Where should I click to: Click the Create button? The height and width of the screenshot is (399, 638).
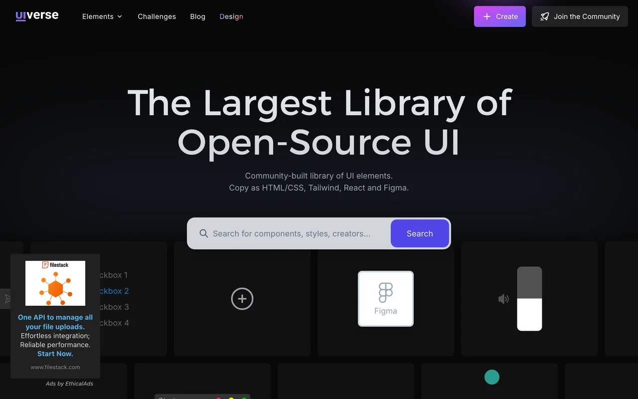499,16
